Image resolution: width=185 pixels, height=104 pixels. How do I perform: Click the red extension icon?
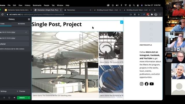coord(148,14)
